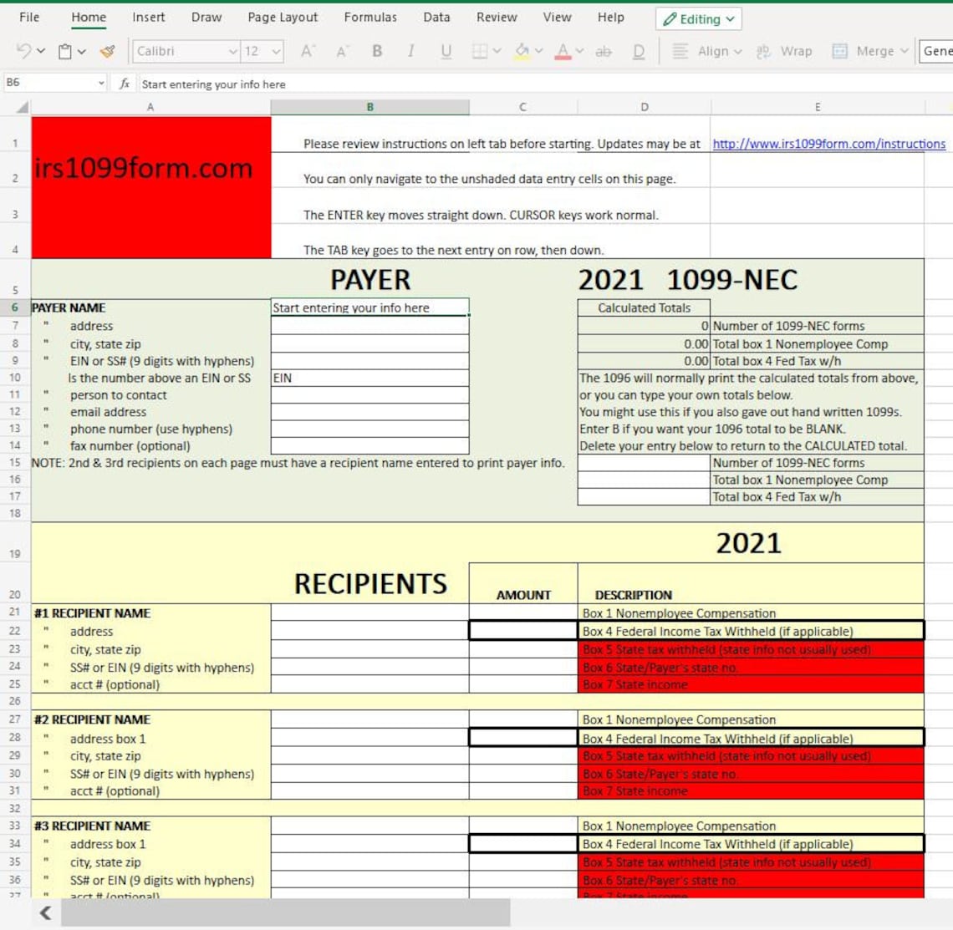Expand the Paste options arrow

pos(81,51)
